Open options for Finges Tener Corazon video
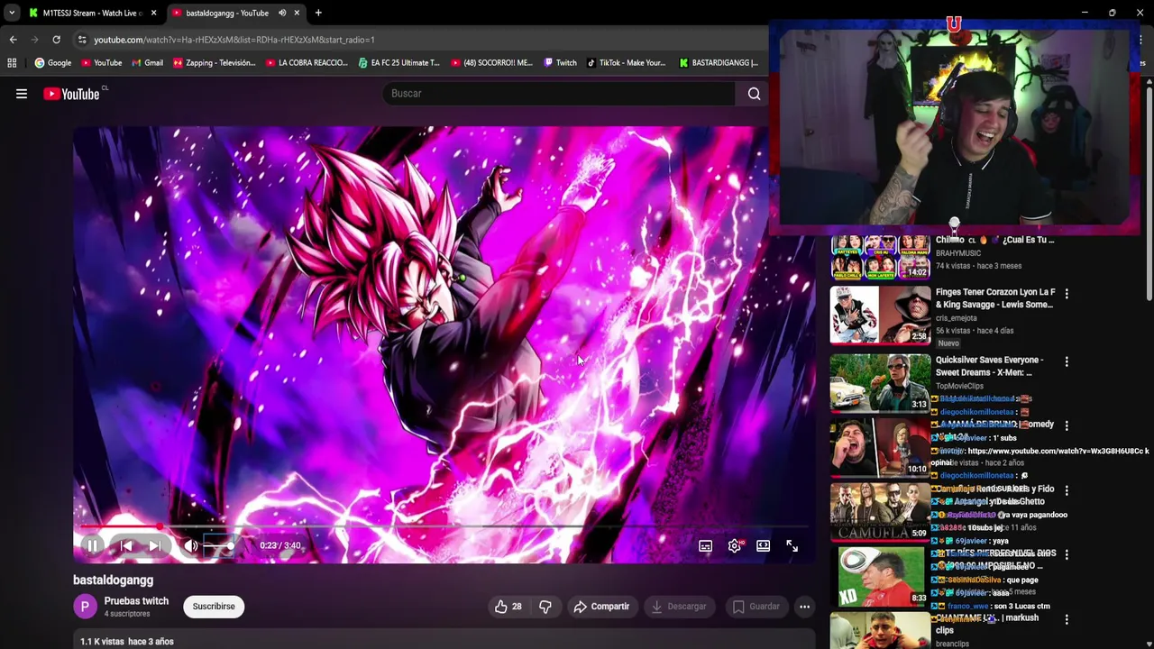Viewport: 1154px width, 649px height. [x=1067, y=294]
